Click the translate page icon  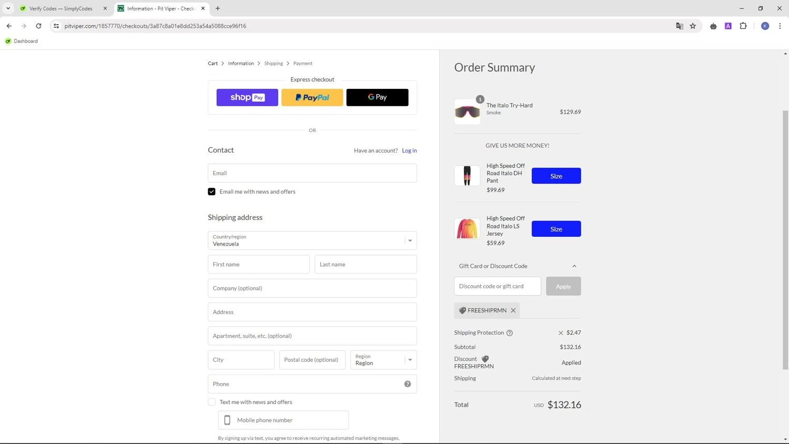680,26
